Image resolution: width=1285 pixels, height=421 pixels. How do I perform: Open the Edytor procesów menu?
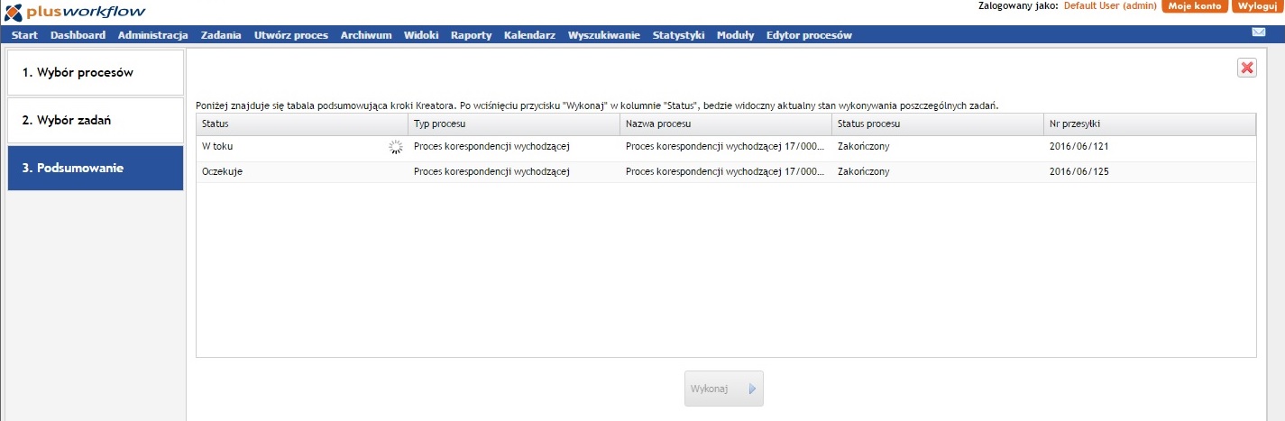tap(808, 35)
